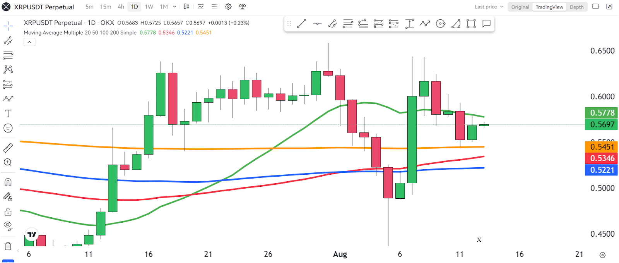The image size is (619, 263).
Task: Open the indicators menu
Action: 201,7
